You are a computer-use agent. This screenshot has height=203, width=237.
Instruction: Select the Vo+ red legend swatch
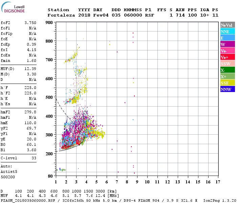(228, 57)
